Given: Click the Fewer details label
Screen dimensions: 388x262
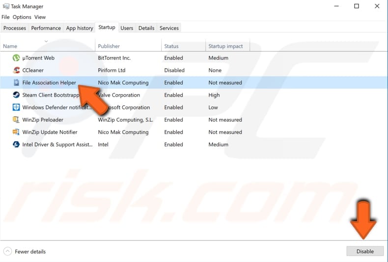Looking at the screenshot, I should [x=30, y=252].
